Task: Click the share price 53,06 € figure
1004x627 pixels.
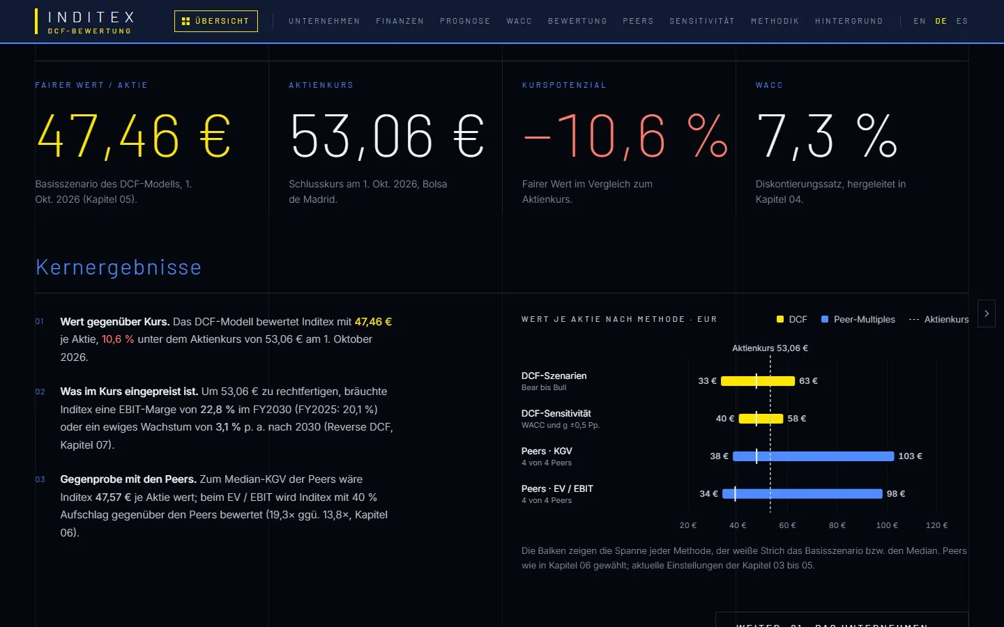Action: coord(387,136)
